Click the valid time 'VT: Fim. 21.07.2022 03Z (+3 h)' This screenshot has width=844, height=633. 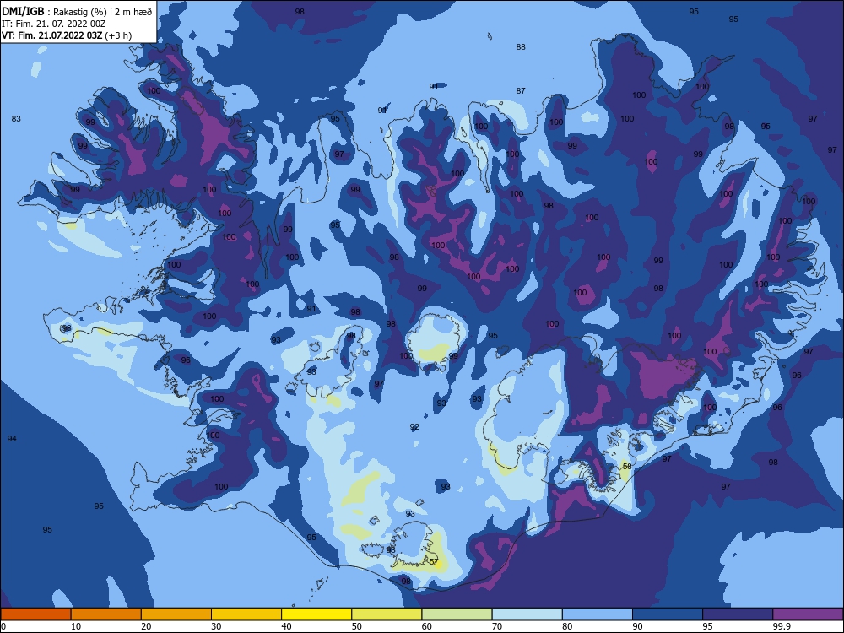tap(67, 35)
